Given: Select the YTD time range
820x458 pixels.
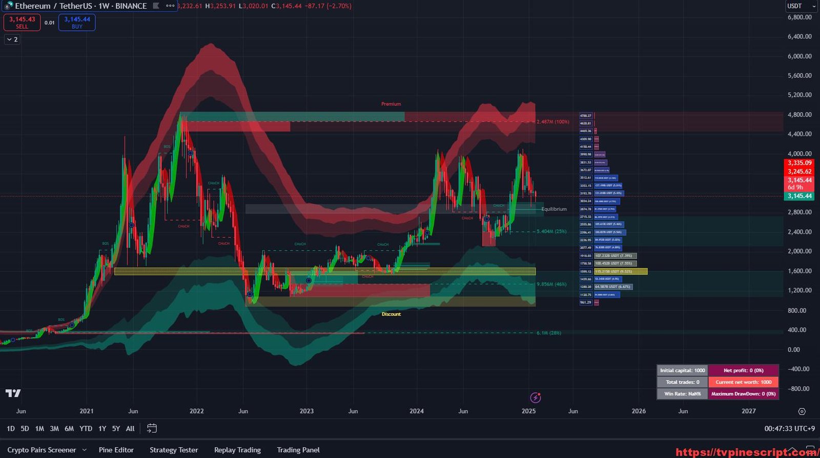Looking at the screenshot, I should pos(86,428).
